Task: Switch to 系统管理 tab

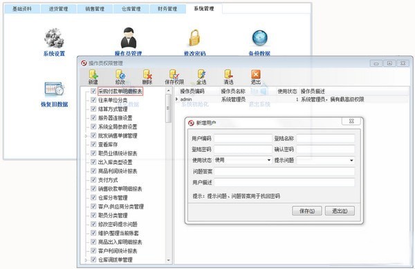Action: click(204, 8)
